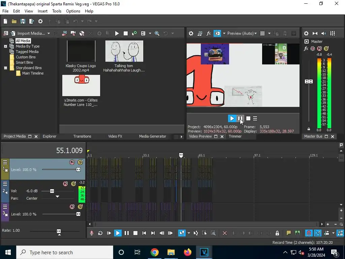The height and width of the screenshot is (259, 345).
Task: Select Klasky Csupo Logo 2002.mp4 thumbnail
Action: tap(81, 51)
